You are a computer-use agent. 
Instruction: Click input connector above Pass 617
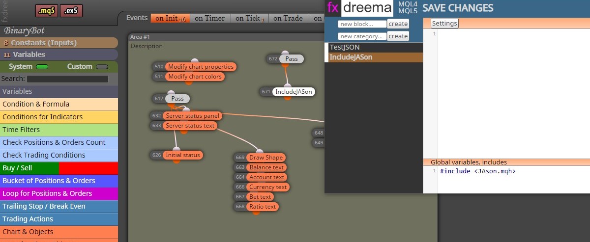tap(171, 93)
